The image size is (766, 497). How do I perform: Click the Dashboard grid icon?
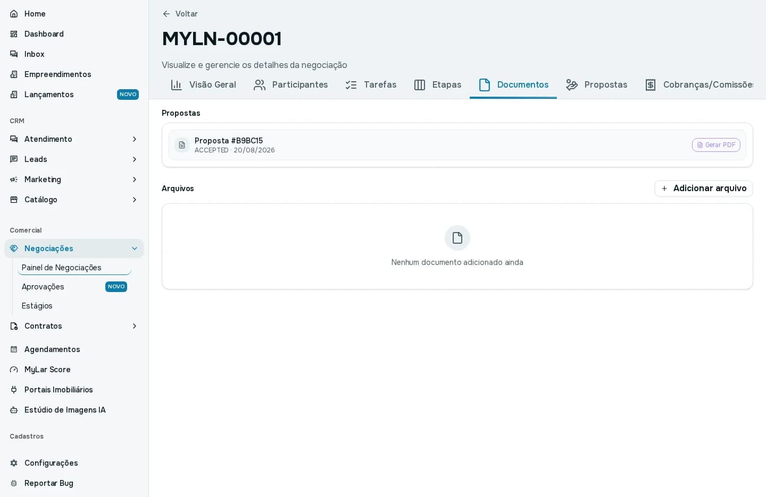(x=14, y=34)
